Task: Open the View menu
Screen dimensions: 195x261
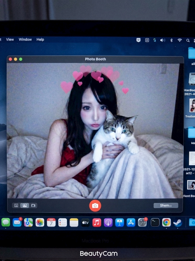Action: [10, 39]
